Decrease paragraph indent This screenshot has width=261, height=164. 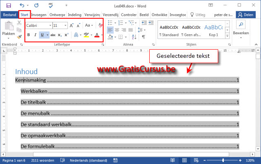144,22
